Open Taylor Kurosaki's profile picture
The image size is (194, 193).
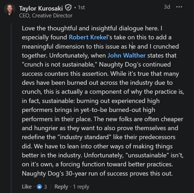[10, 10]
